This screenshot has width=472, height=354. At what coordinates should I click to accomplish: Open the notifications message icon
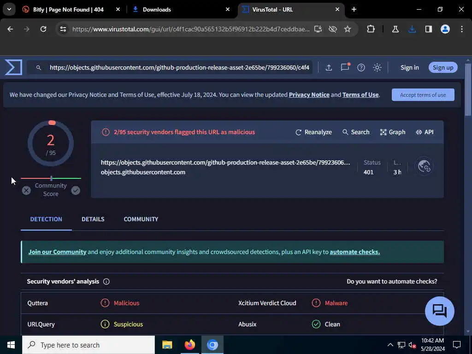pos(345,67)
